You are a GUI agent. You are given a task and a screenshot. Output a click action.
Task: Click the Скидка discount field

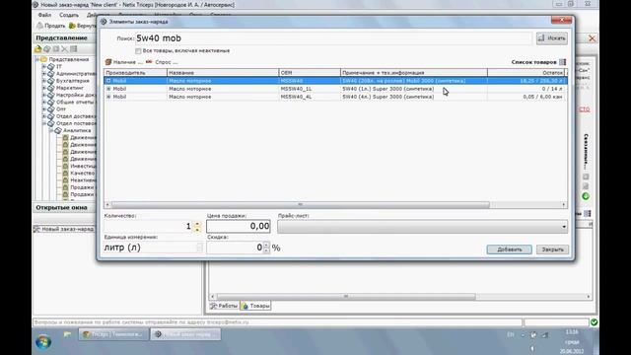(235, 248)
